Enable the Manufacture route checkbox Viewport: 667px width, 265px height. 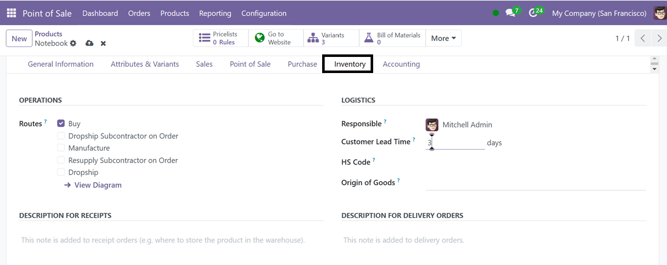click(x=61, y=148)
